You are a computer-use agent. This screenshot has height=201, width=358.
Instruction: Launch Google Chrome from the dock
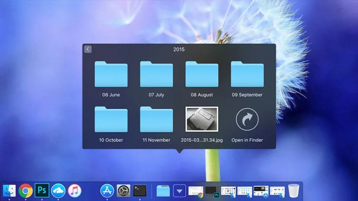click(26, 191)
